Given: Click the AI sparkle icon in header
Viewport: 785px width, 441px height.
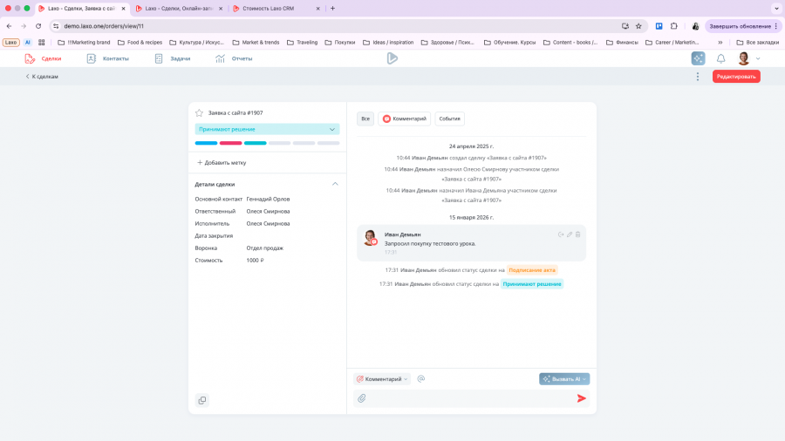Looking at the screenshot, I should [699, 58].
